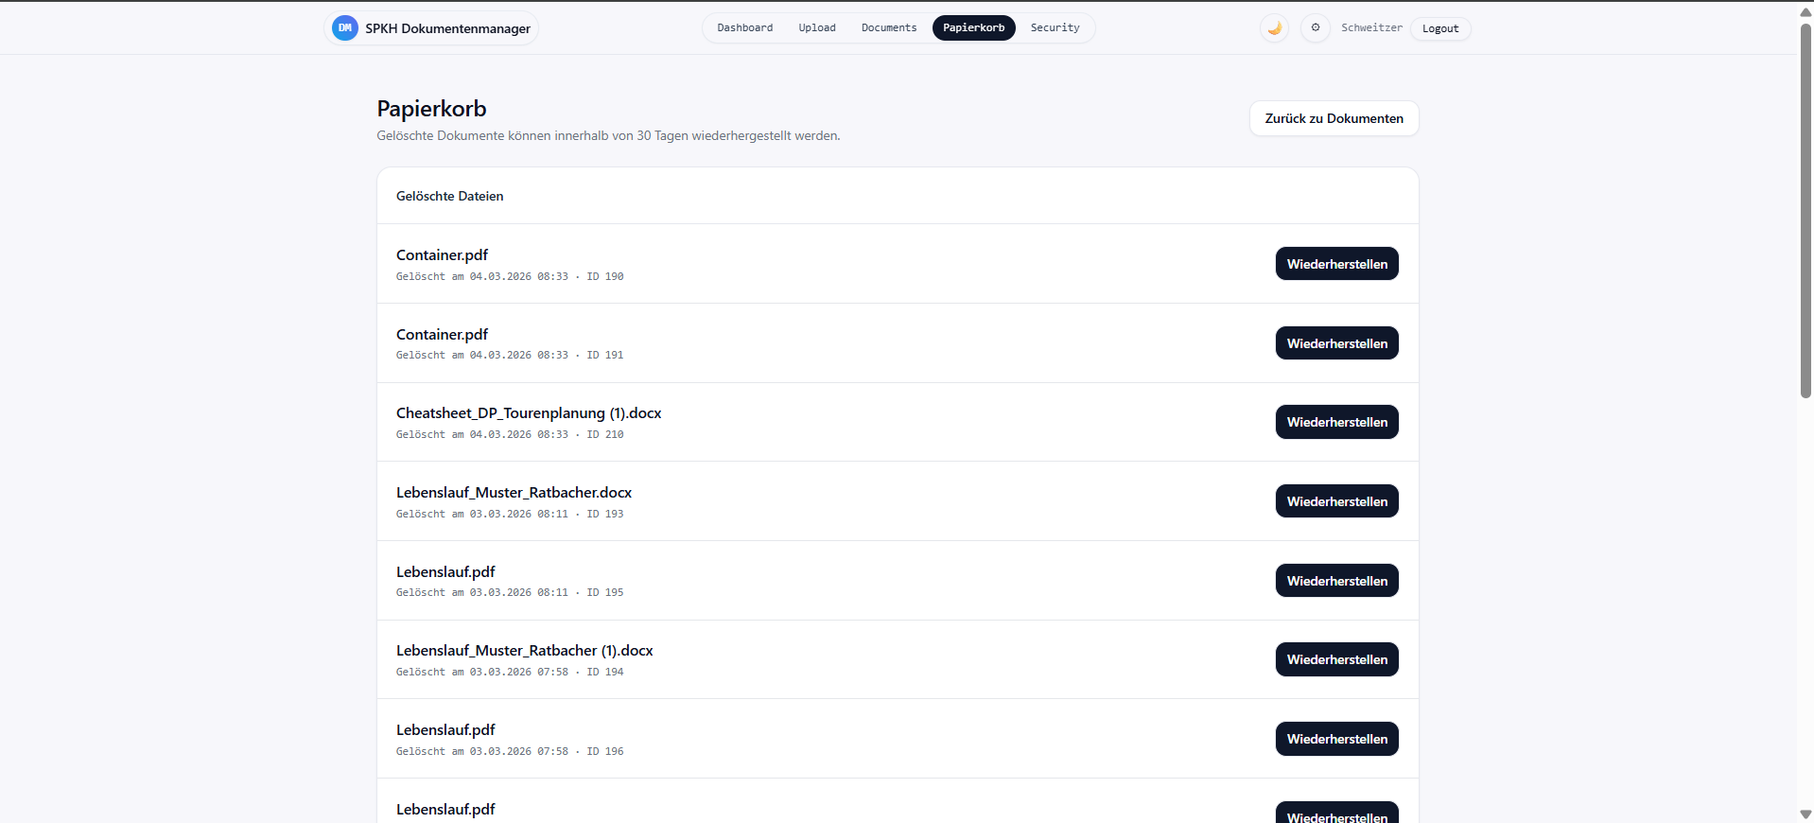Open the Dashboard tab
This screenshot has width=1814, height=823.
pos(744,28)
